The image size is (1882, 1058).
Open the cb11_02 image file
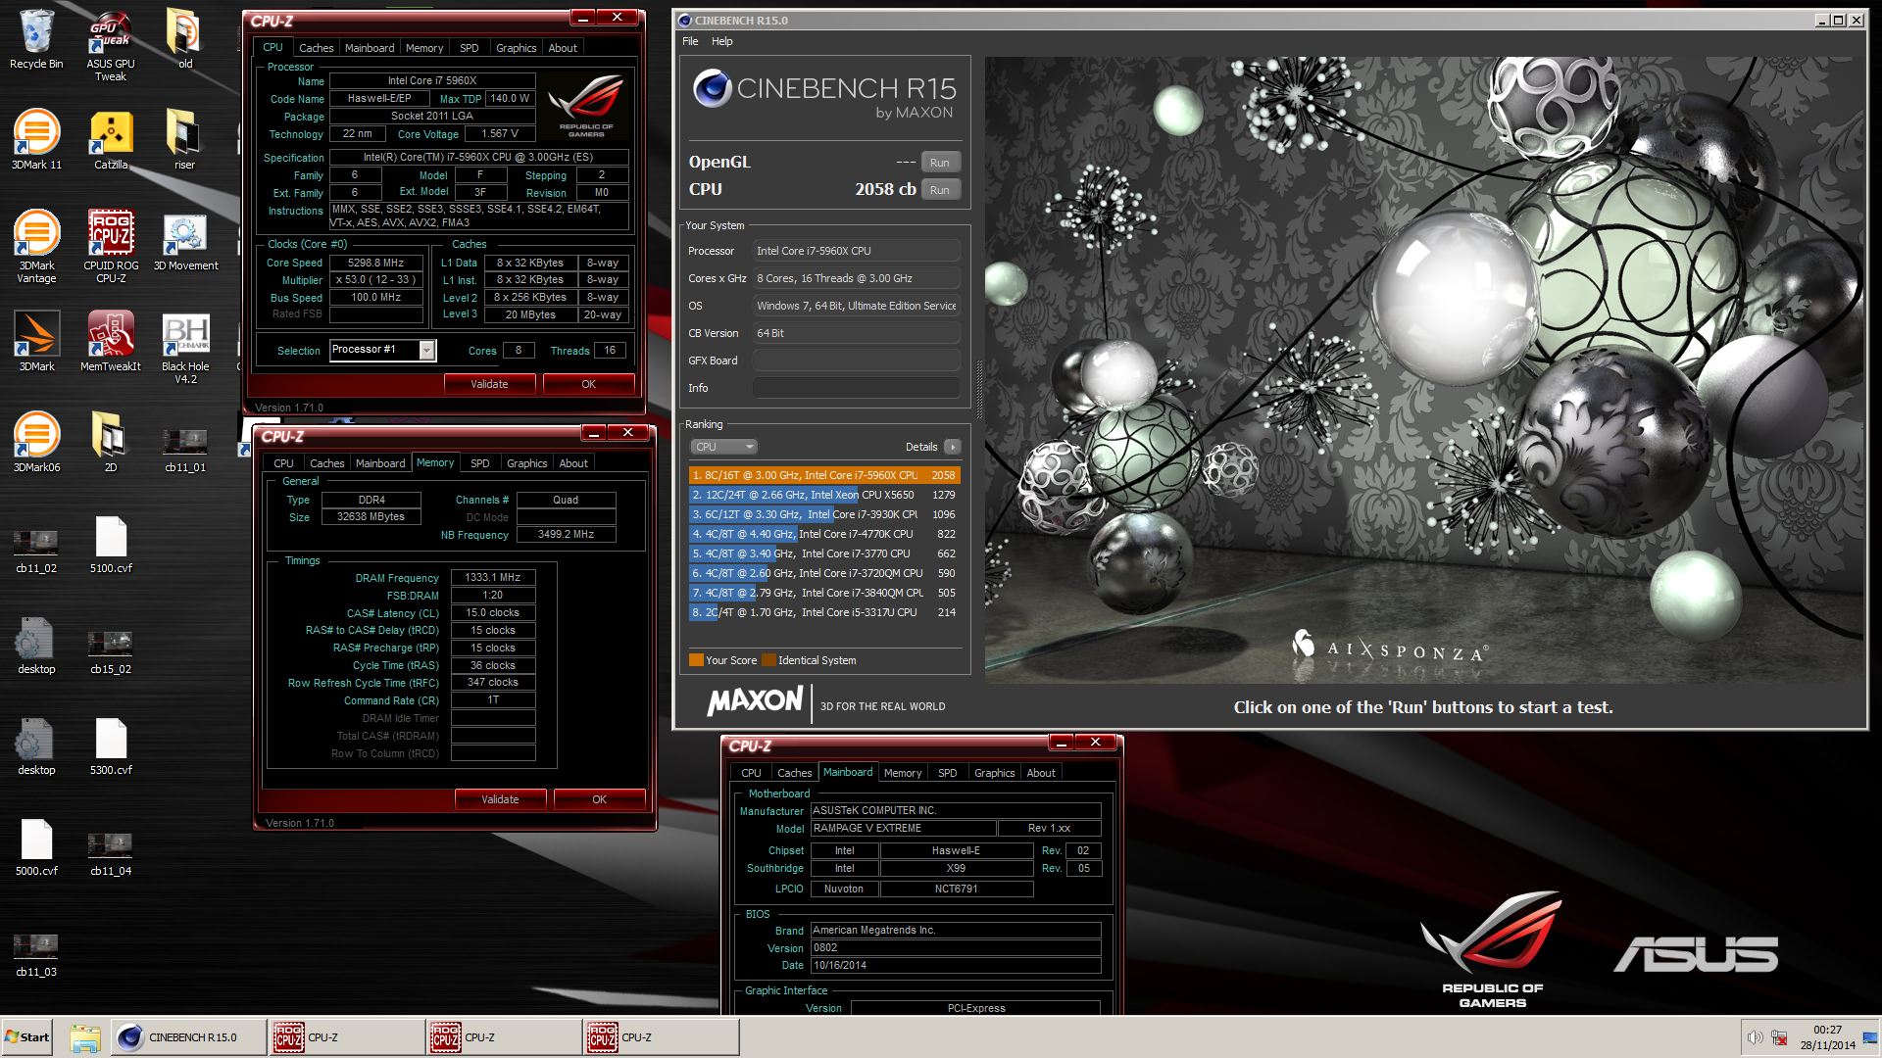tap(36, 549)
